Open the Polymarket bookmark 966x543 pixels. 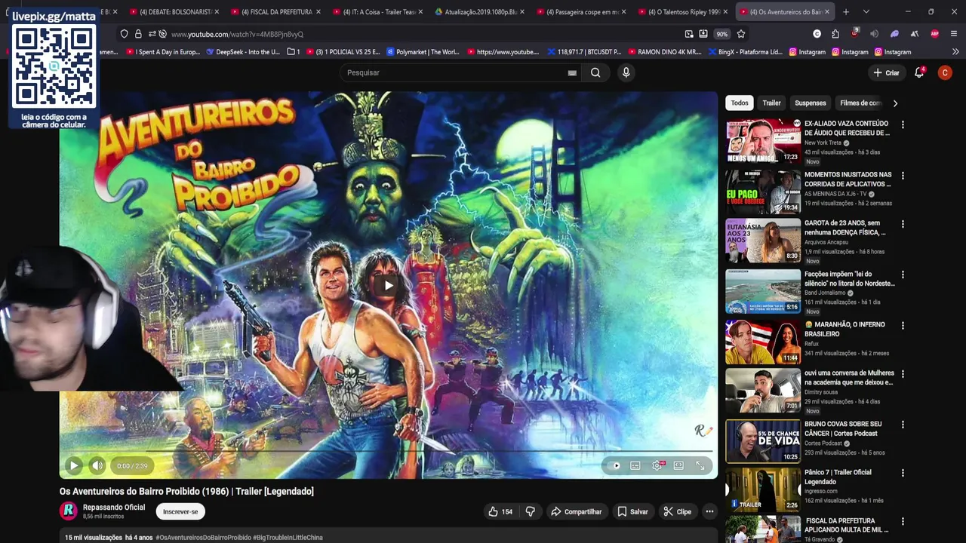tap(423, 52)
